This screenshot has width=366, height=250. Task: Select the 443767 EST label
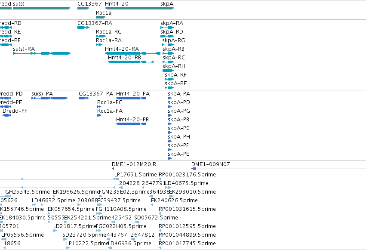[x=117, y=235]
